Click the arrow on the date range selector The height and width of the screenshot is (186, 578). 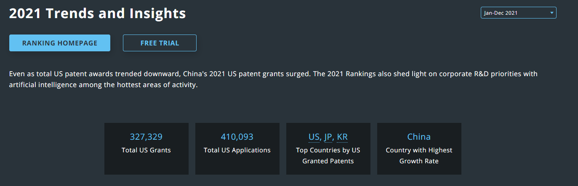(551, 13)
